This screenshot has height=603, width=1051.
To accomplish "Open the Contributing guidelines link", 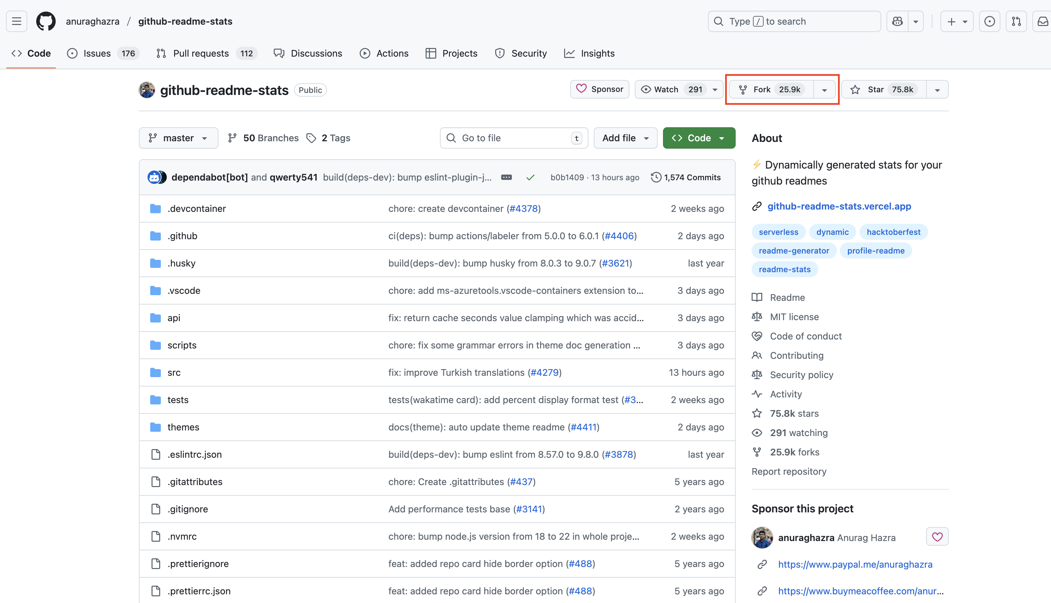I will pos(797,355).
